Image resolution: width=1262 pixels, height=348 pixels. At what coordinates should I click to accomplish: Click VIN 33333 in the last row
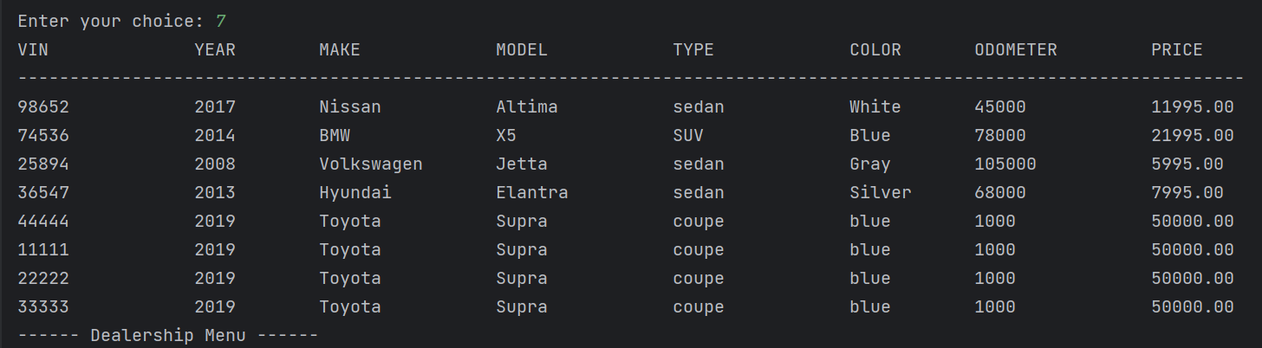click(43, 307)
